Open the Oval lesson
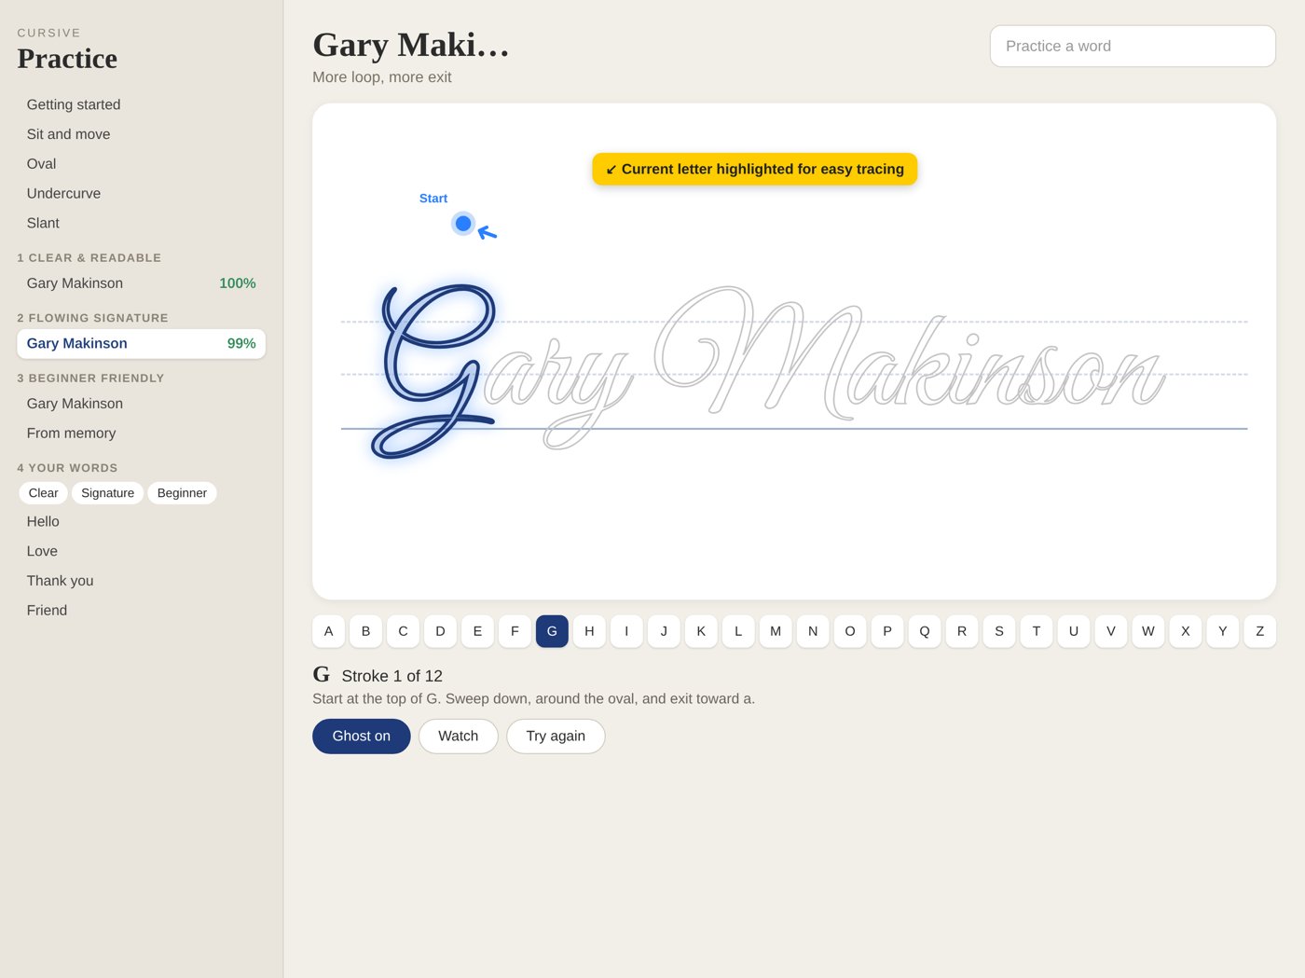 (141, 164)
